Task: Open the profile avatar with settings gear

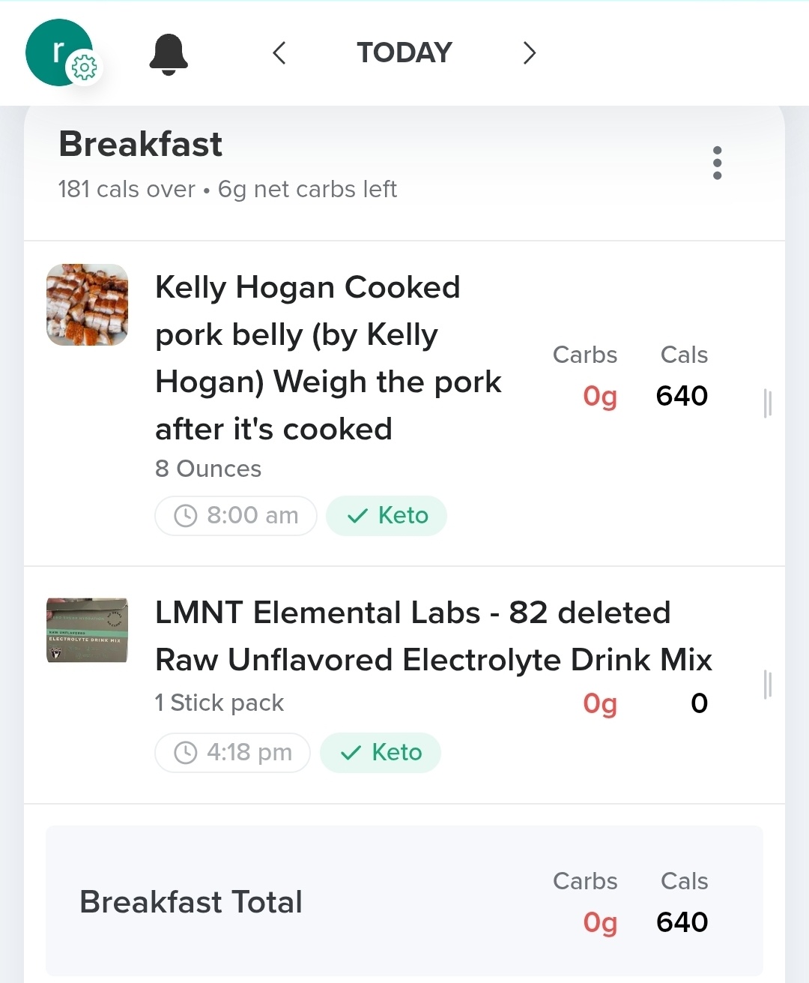Action: click(x=60, y=52)
